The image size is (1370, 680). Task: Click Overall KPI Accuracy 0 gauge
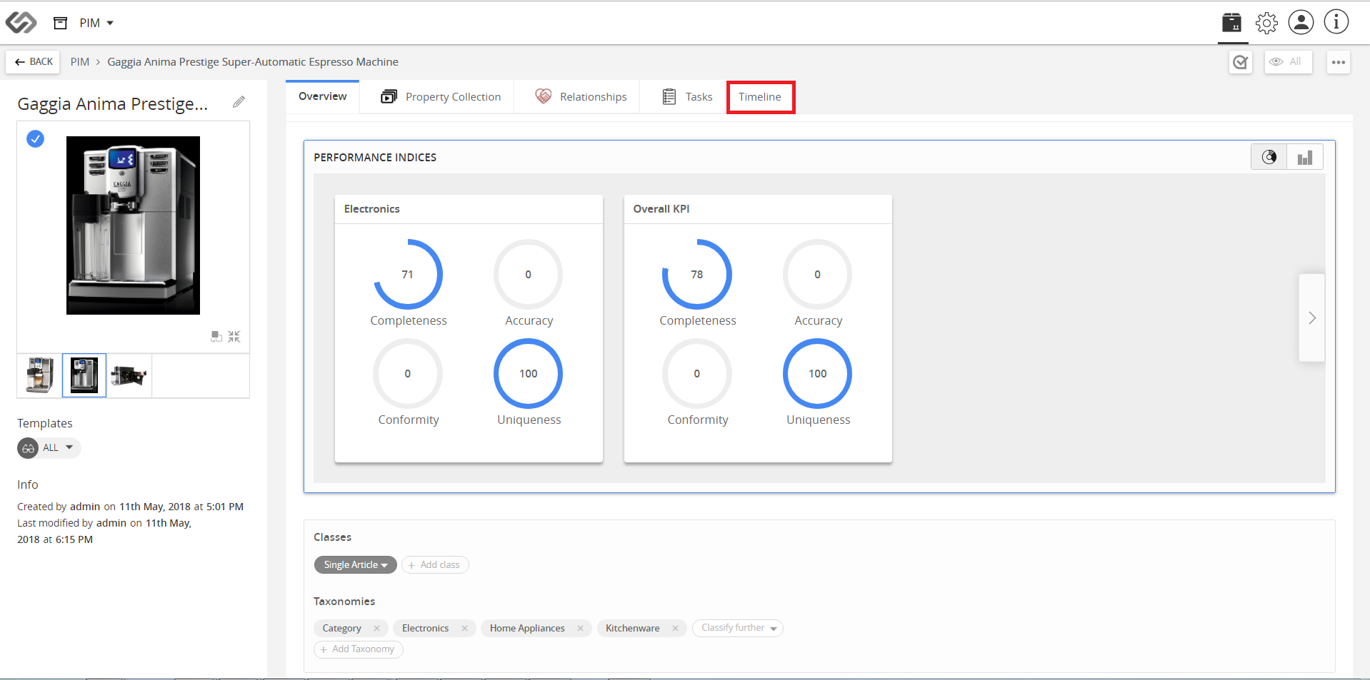coord(818,274)
